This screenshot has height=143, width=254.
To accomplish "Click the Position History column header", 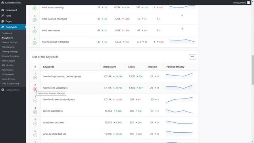I will 175,67.
